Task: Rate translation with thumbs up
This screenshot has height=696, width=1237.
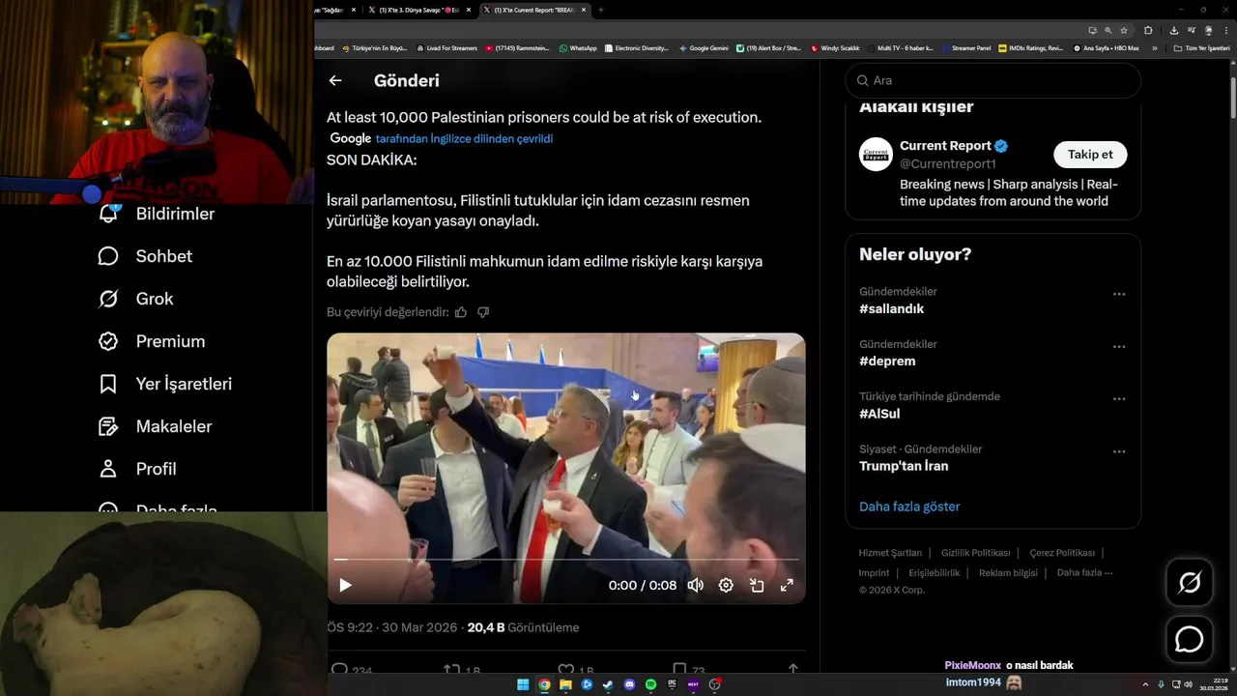Action: 461,312
